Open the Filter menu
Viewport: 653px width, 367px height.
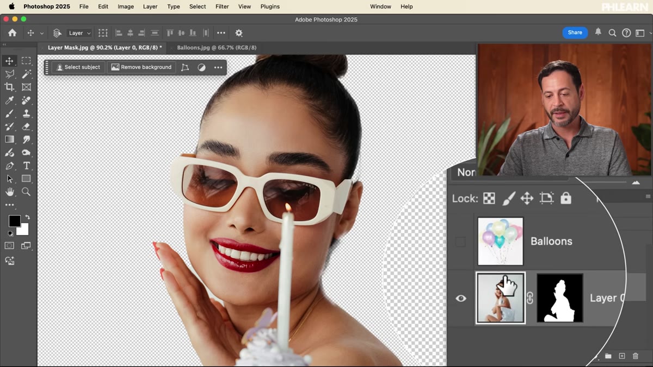point(222,7)
